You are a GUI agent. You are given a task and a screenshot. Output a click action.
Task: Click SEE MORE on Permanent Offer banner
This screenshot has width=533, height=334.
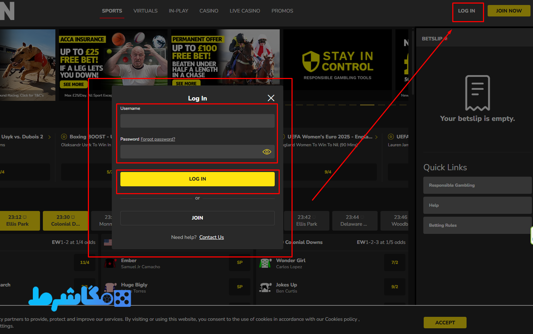click(186, 83)
